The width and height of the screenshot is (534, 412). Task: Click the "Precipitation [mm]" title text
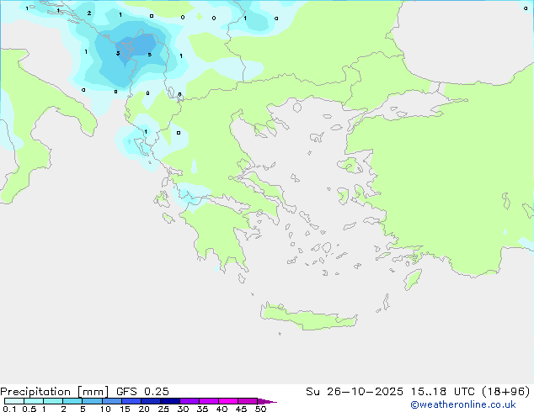pyautogui.click(x=54, y=392)
